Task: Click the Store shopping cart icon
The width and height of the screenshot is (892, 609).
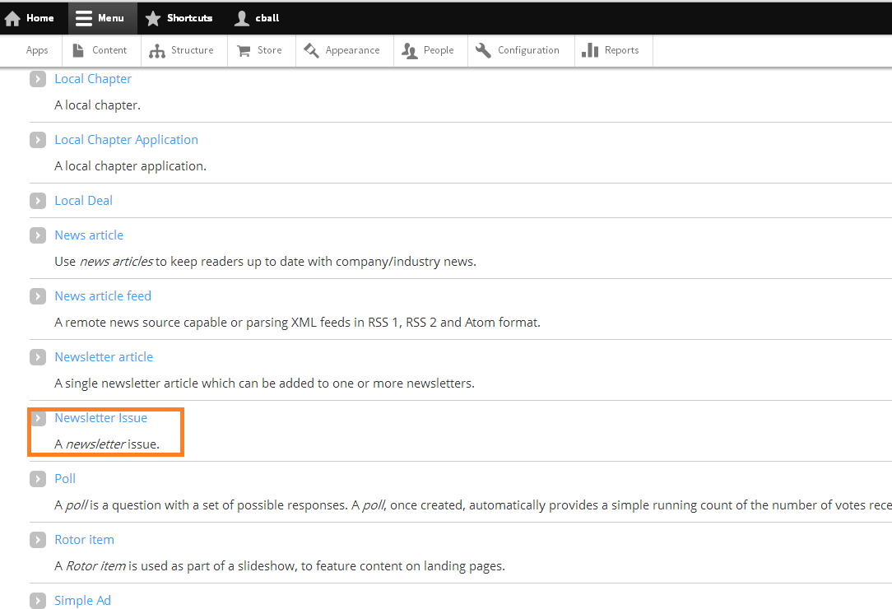Action: click(x=244, y=51)
